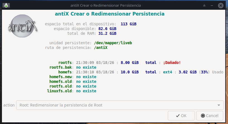
Task: Click the checkmark icon on OK button
Action: 178,116
